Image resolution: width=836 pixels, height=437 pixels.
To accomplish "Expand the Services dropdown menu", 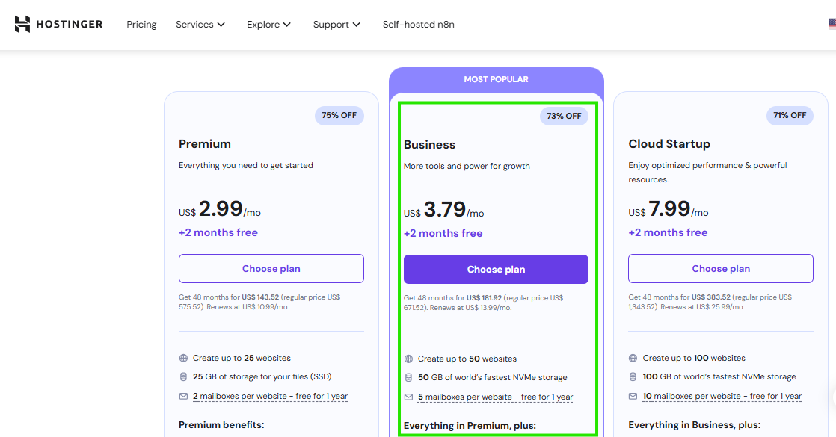I will tap(200, 25).
